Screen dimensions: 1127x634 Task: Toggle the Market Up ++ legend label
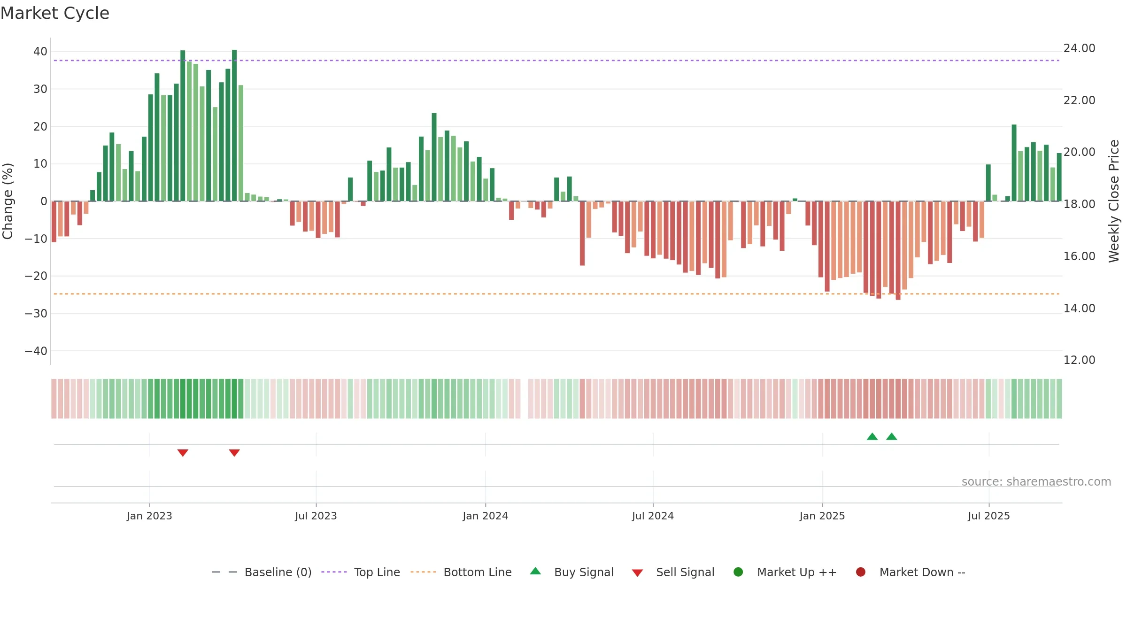click(x=797, y=572)
